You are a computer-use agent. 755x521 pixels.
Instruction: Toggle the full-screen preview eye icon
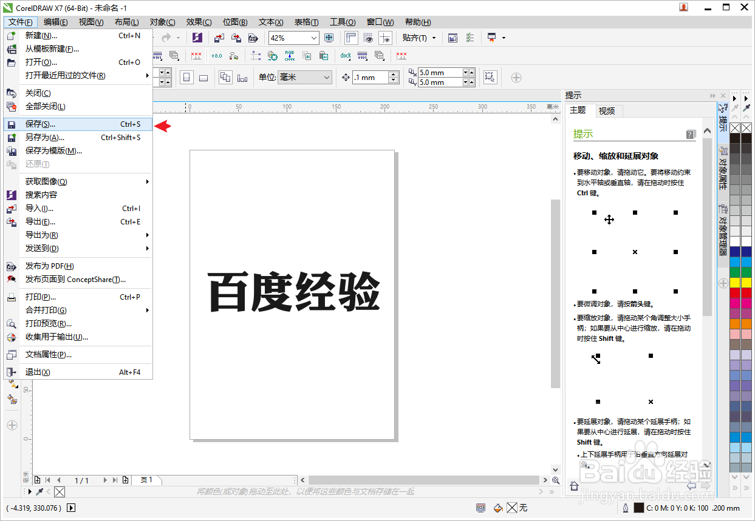click(x=369, y=38)
